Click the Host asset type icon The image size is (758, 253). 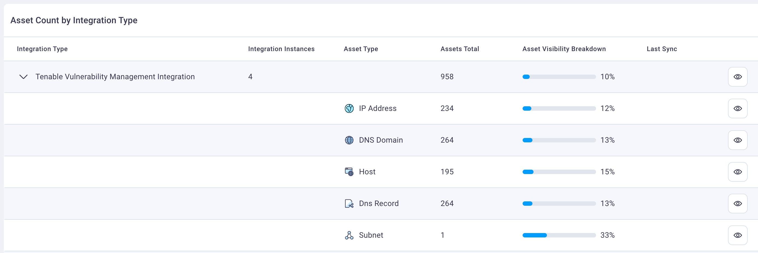click(x=349, y=172)
